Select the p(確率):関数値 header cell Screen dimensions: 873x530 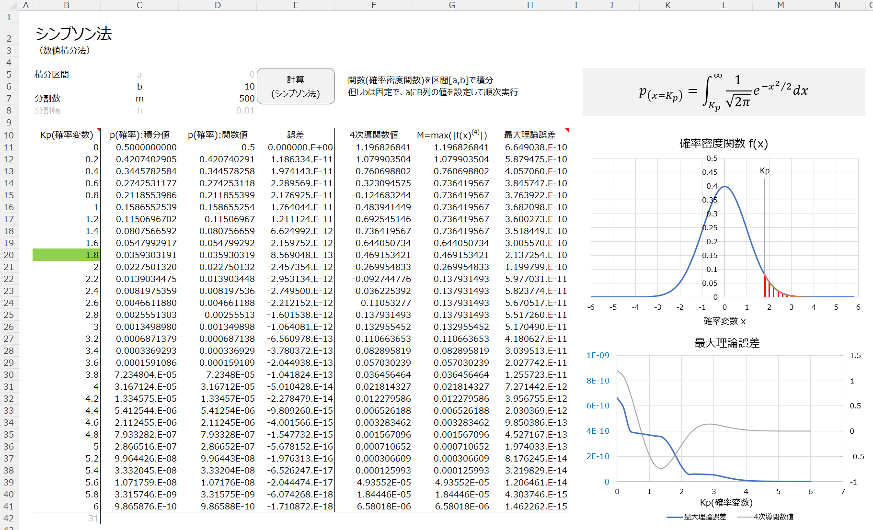[x=218, y=135]
